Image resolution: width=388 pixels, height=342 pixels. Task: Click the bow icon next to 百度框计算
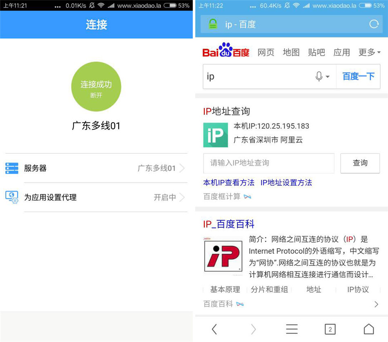click(x=248, y=197)
